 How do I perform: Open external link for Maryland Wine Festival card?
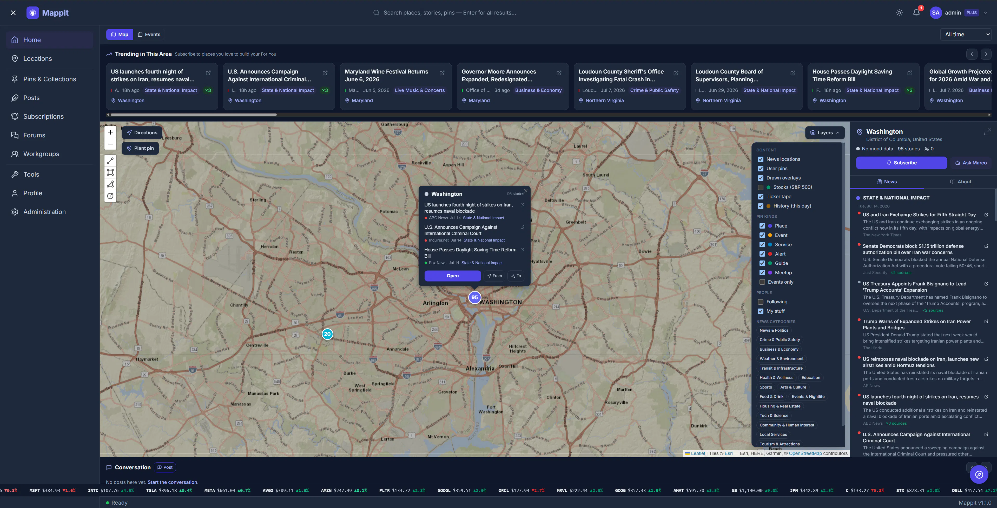[442, 73]
